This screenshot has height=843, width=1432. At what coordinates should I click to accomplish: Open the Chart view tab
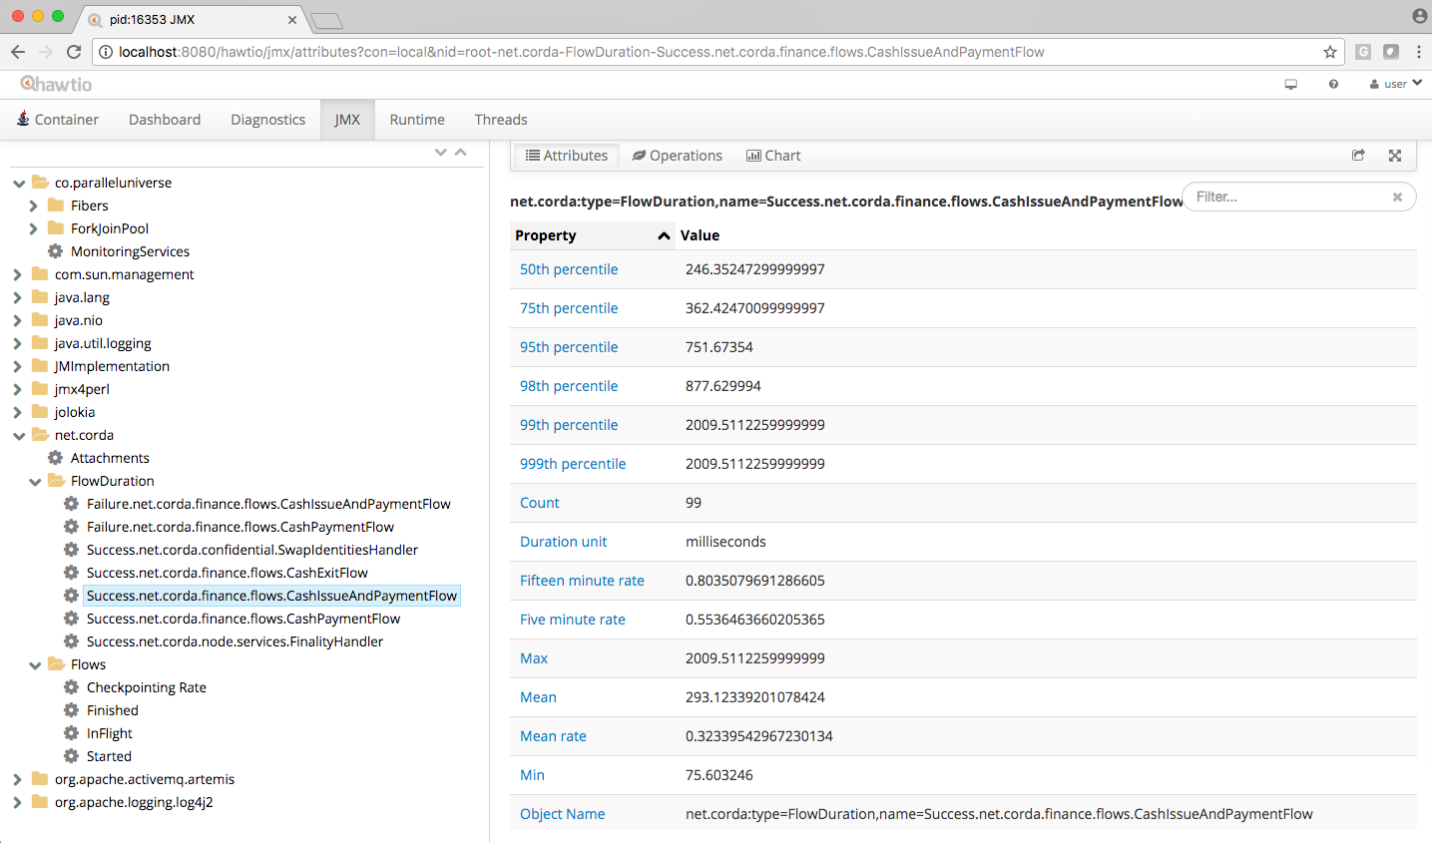coord(773,156)
